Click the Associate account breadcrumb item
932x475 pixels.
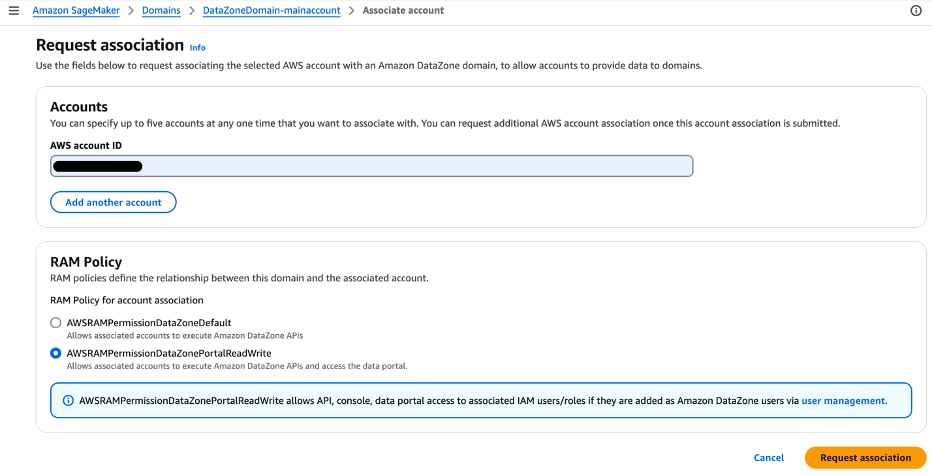(403, 10)
